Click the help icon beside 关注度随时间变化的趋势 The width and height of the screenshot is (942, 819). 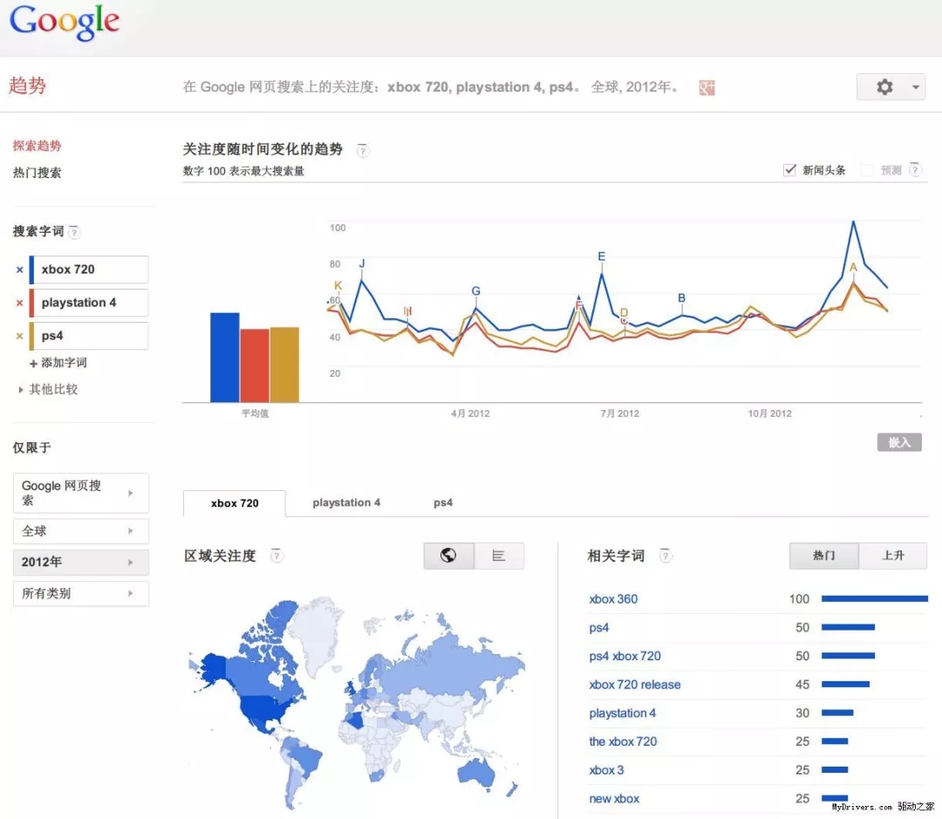coord(362,150)
